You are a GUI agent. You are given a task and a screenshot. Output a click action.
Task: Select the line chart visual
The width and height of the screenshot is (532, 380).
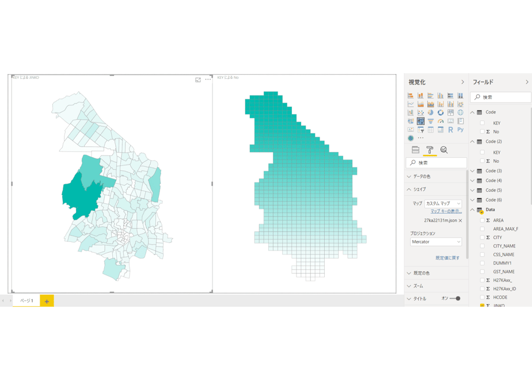[x=411, y=104]
